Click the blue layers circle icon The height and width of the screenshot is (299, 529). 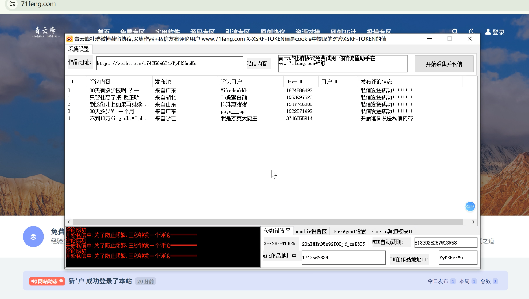[x=33, y=237]
